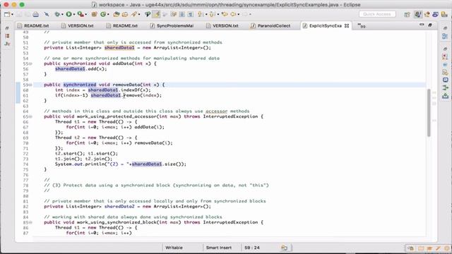Open the last perspective icon in toolbar
This screenshot has height=254, width=452.
[x=444, y=14]
